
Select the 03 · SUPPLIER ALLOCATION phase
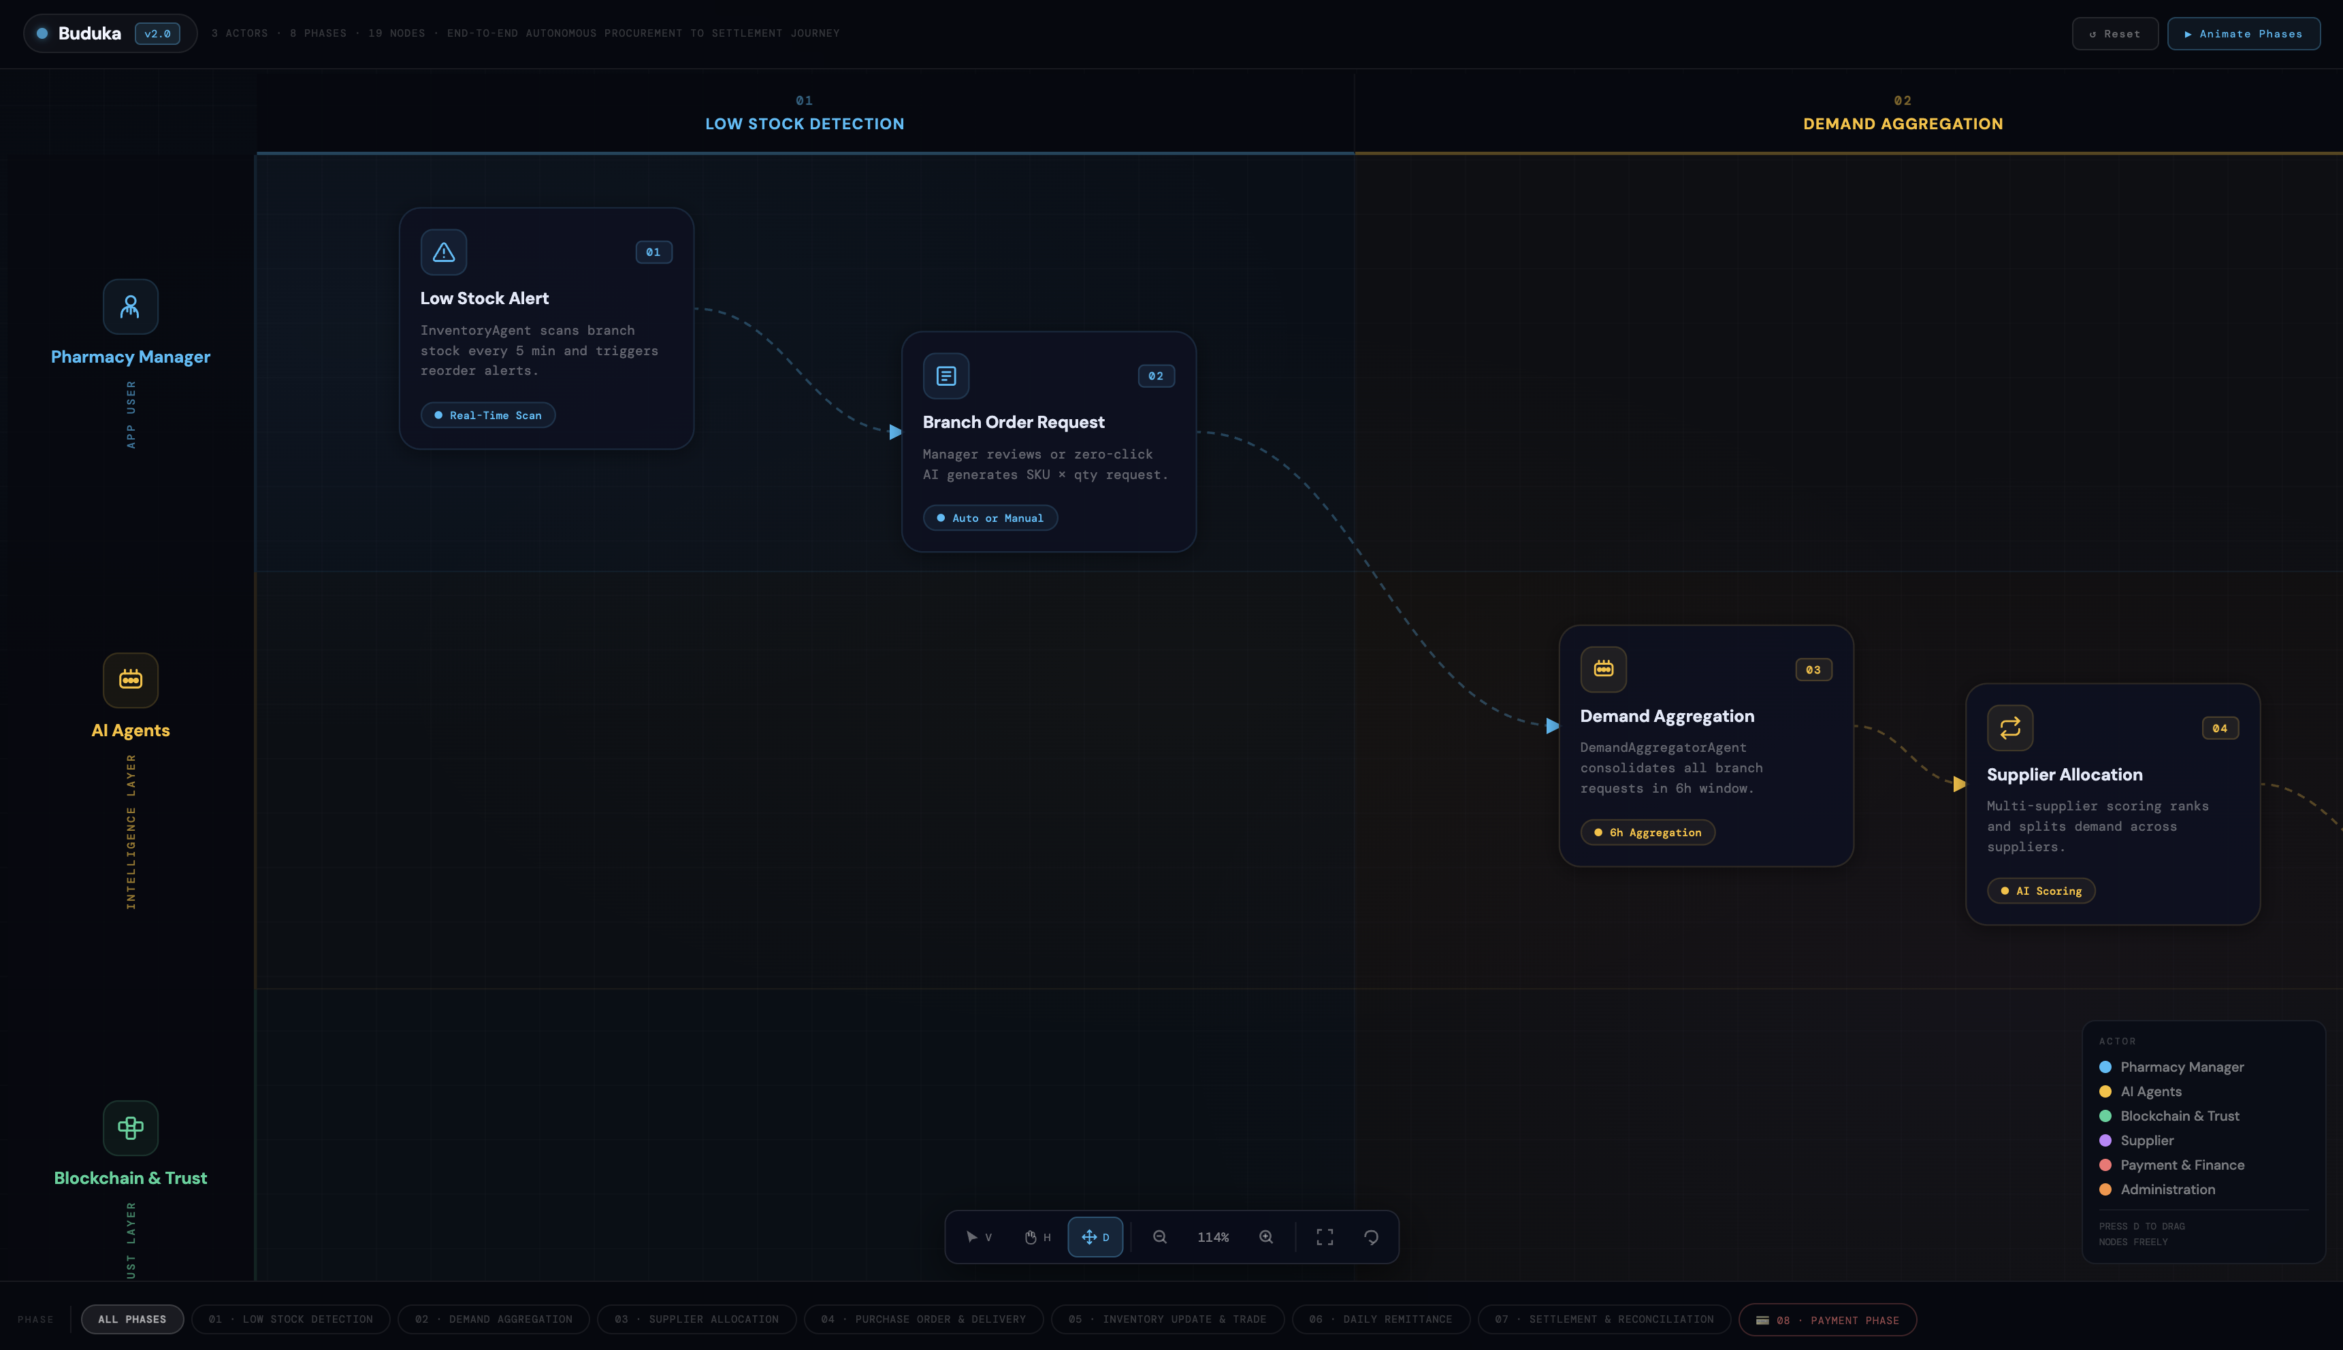click(696, 1319)
